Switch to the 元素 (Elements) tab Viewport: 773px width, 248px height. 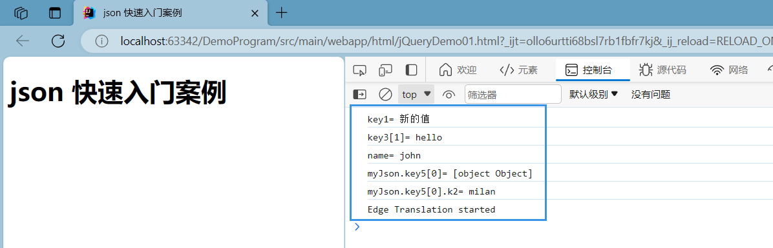tap(518, 70)
